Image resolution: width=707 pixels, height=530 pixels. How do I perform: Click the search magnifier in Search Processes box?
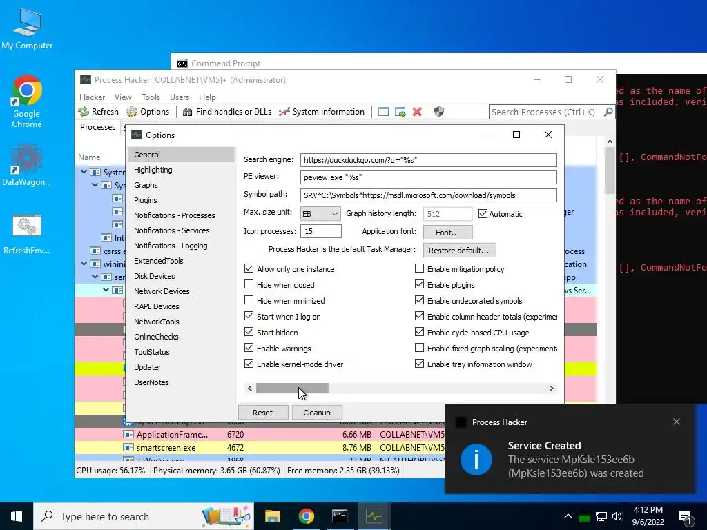pos(608,112)
